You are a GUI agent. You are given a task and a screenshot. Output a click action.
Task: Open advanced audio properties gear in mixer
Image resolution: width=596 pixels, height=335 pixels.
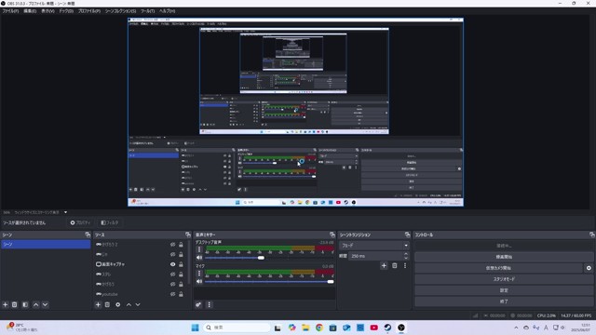coord(198,304)
